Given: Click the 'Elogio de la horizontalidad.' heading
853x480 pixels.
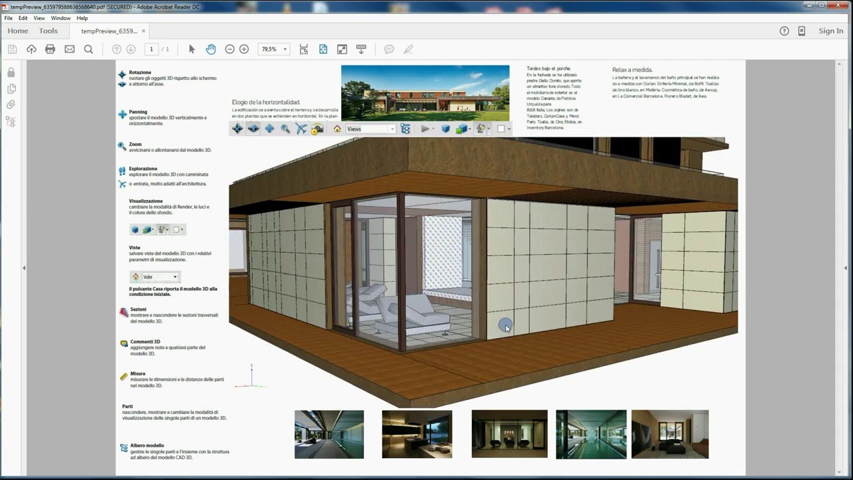Looking at the screenshot, I should point(266,102).
